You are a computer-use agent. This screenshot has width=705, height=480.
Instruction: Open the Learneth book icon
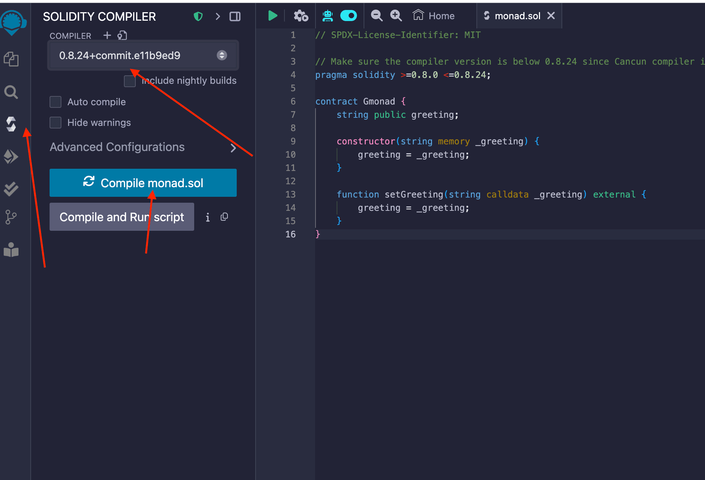click(x=11, y=250)
